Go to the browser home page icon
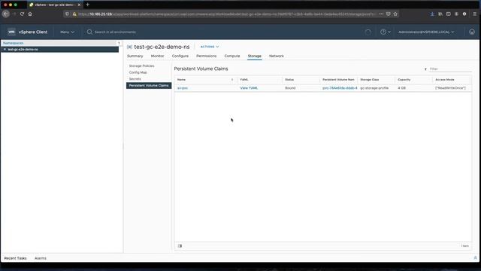Screen dimensions: 481x271 tap(30, 14)
